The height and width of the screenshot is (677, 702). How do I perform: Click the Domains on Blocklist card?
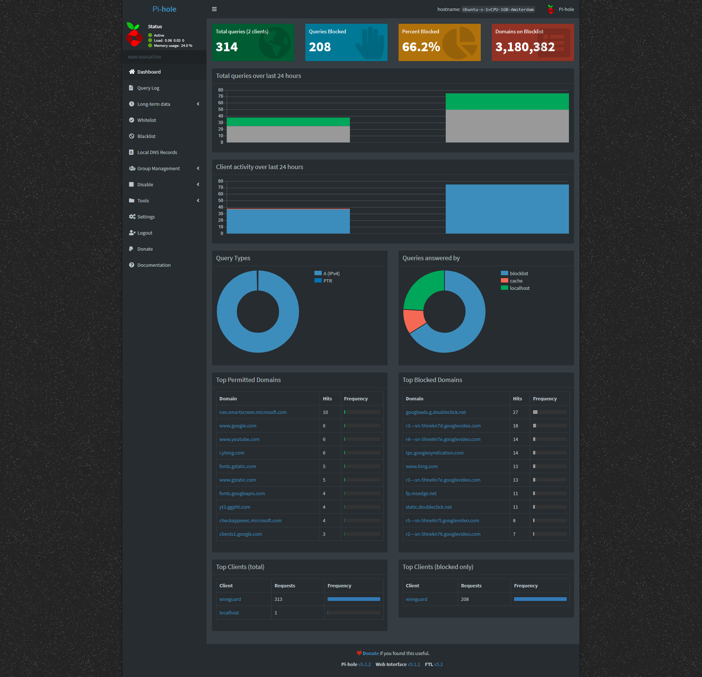[533, 42]
